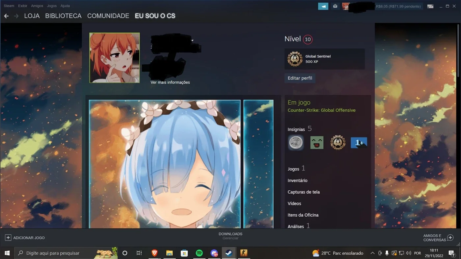
Task: Open the Jogos menu
Action: click(52, 6)
